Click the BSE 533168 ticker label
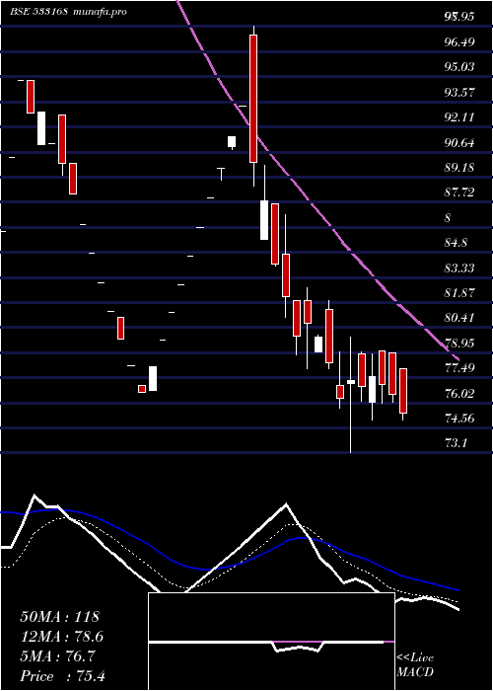Image resolution: width=493 pixels, height=691 pixels. pyautogui.click(x=38, y=12)
